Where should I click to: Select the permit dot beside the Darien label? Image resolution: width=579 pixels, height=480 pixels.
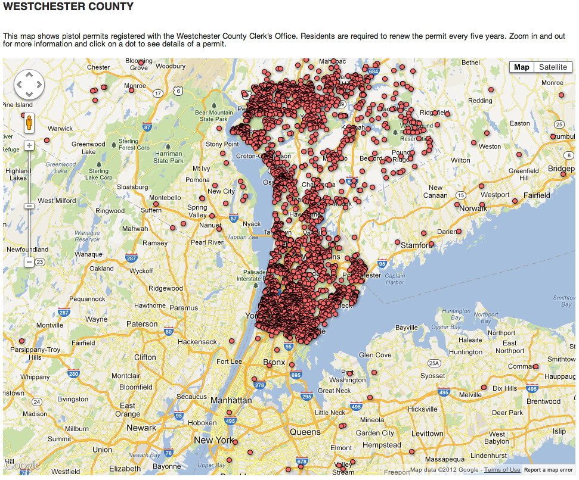(x=459, y=232)
